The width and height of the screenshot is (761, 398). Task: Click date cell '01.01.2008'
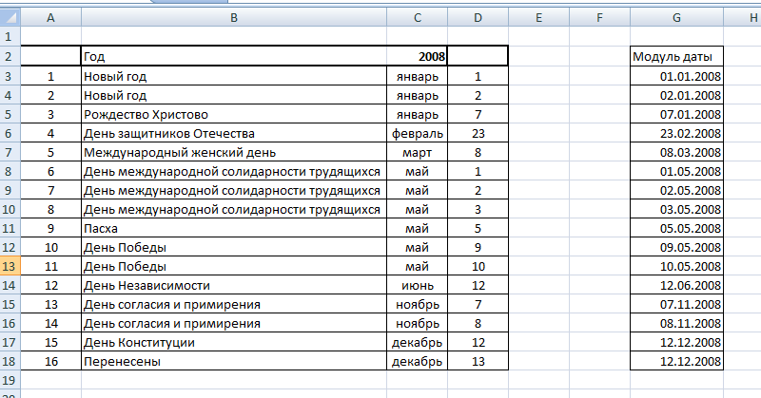[676, 76]
